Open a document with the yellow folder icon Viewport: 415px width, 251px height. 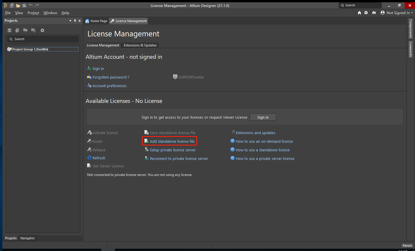point(18,5)
